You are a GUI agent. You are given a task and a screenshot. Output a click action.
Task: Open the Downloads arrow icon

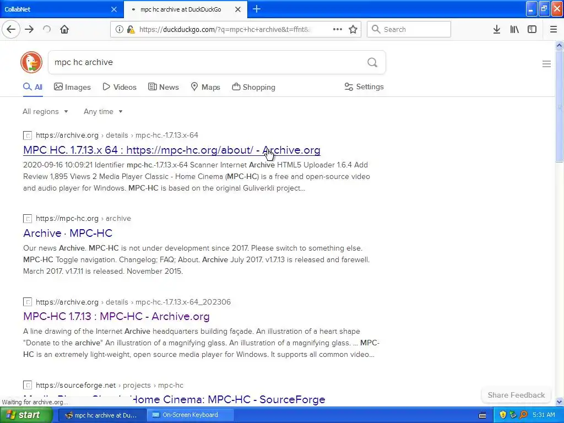tap(497, 29)
